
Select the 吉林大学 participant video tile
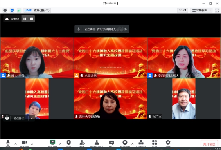pyautogui.click(x=110, y=99)
